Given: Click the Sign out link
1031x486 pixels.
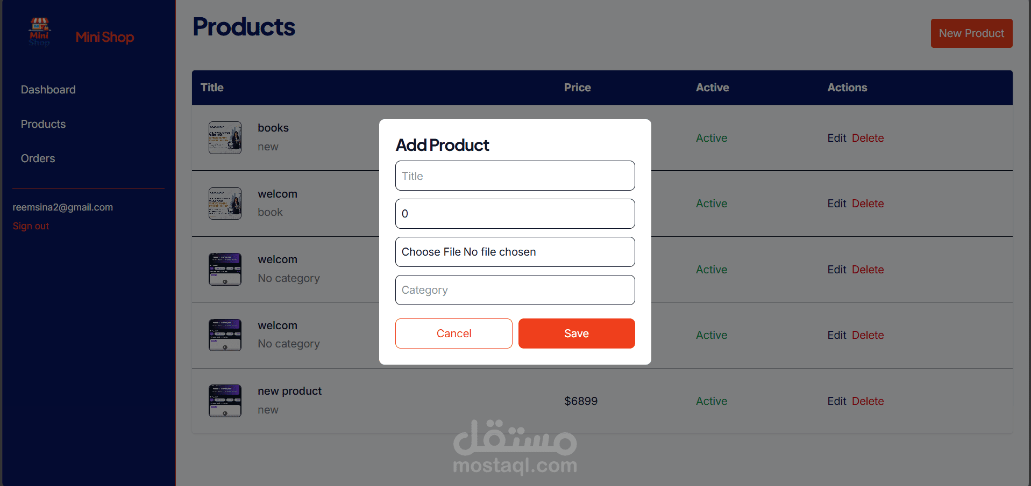Looking at the screenshot, I should [x=31, y=226].
